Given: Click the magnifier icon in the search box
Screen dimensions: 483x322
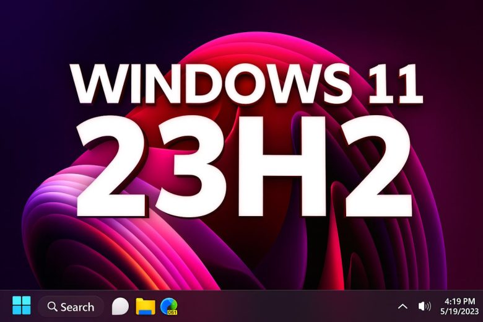Looking at the screenshot, I should pos(52,307).
